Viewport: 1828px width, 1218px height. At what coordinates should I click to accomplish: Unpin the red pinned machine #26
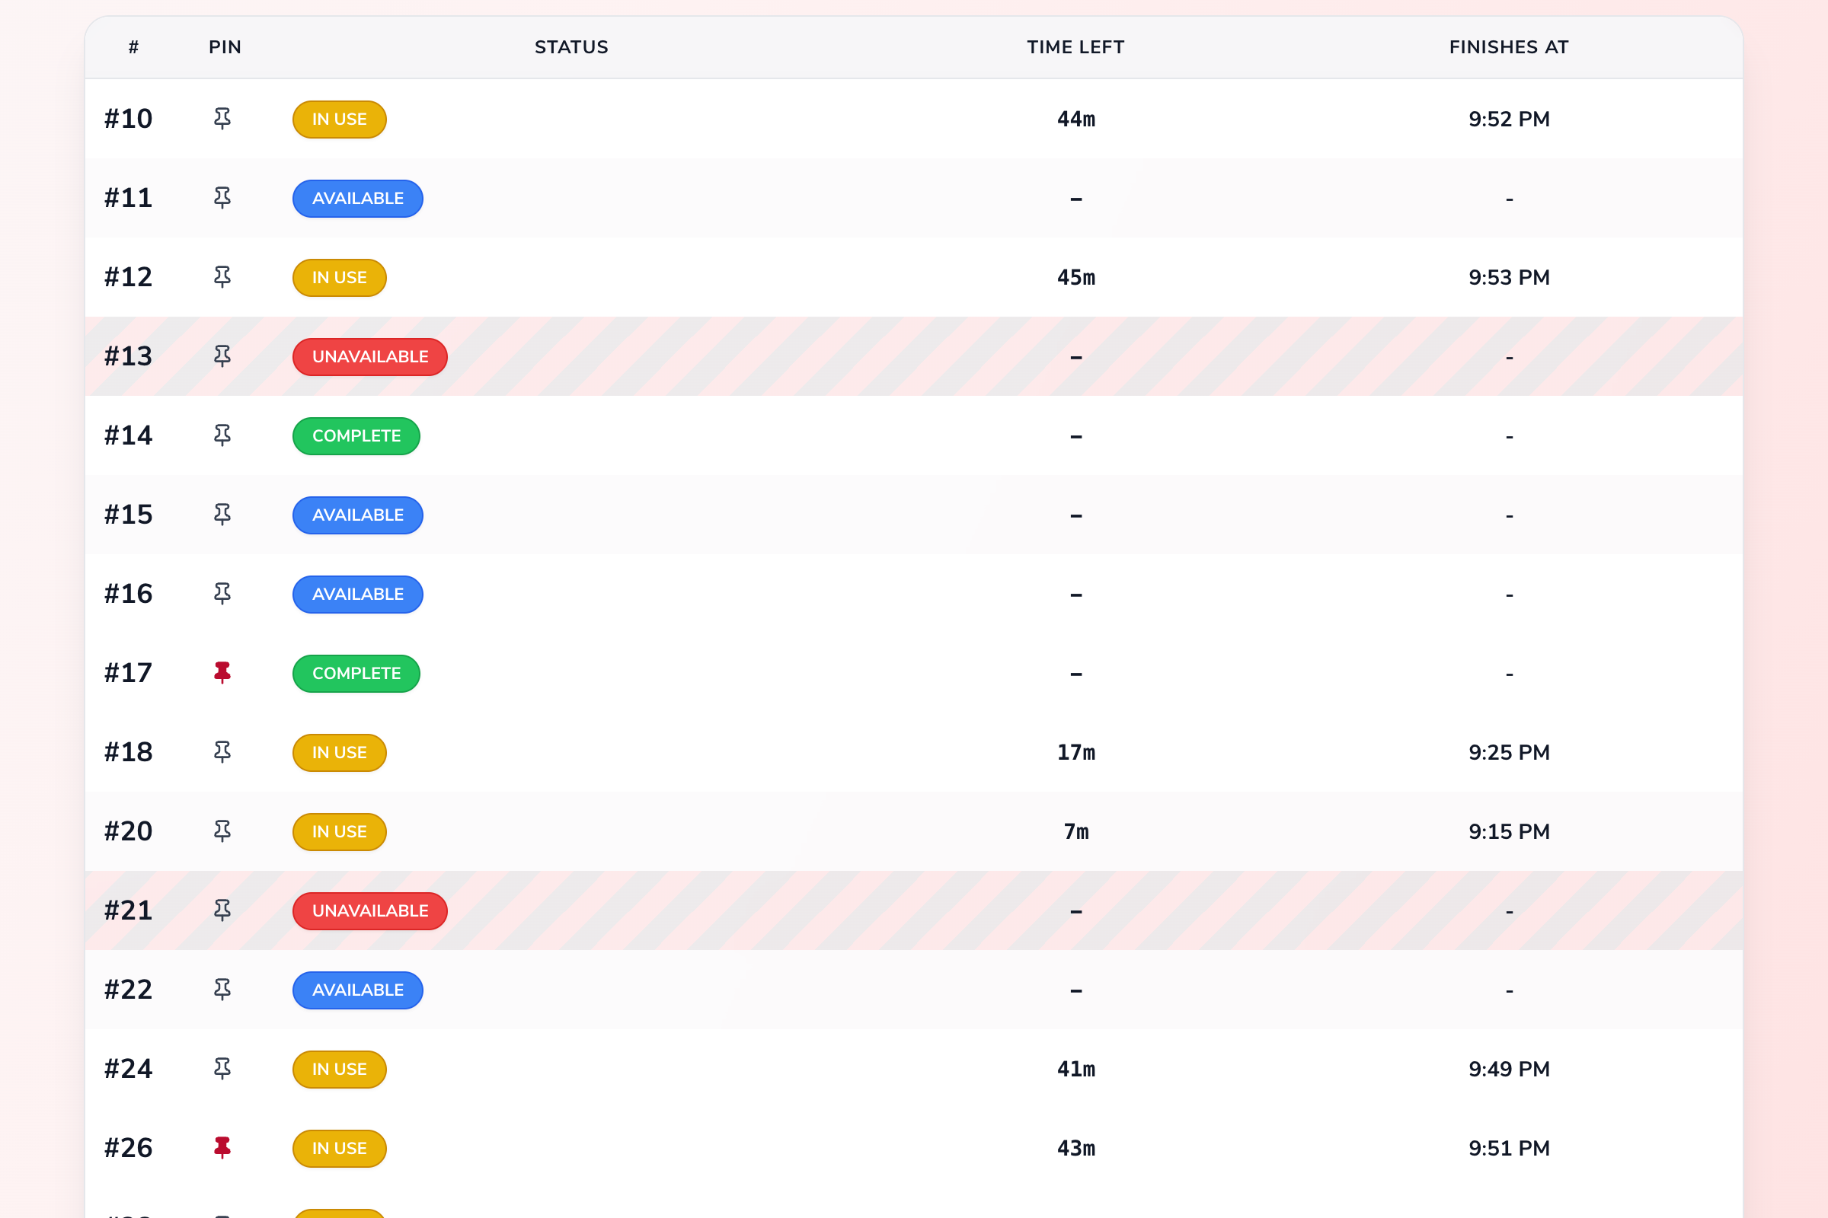[x=222, y=1147]
